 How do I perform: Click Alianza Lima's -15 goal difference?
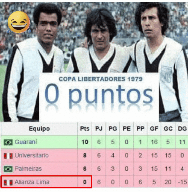(x=182, y=182)
